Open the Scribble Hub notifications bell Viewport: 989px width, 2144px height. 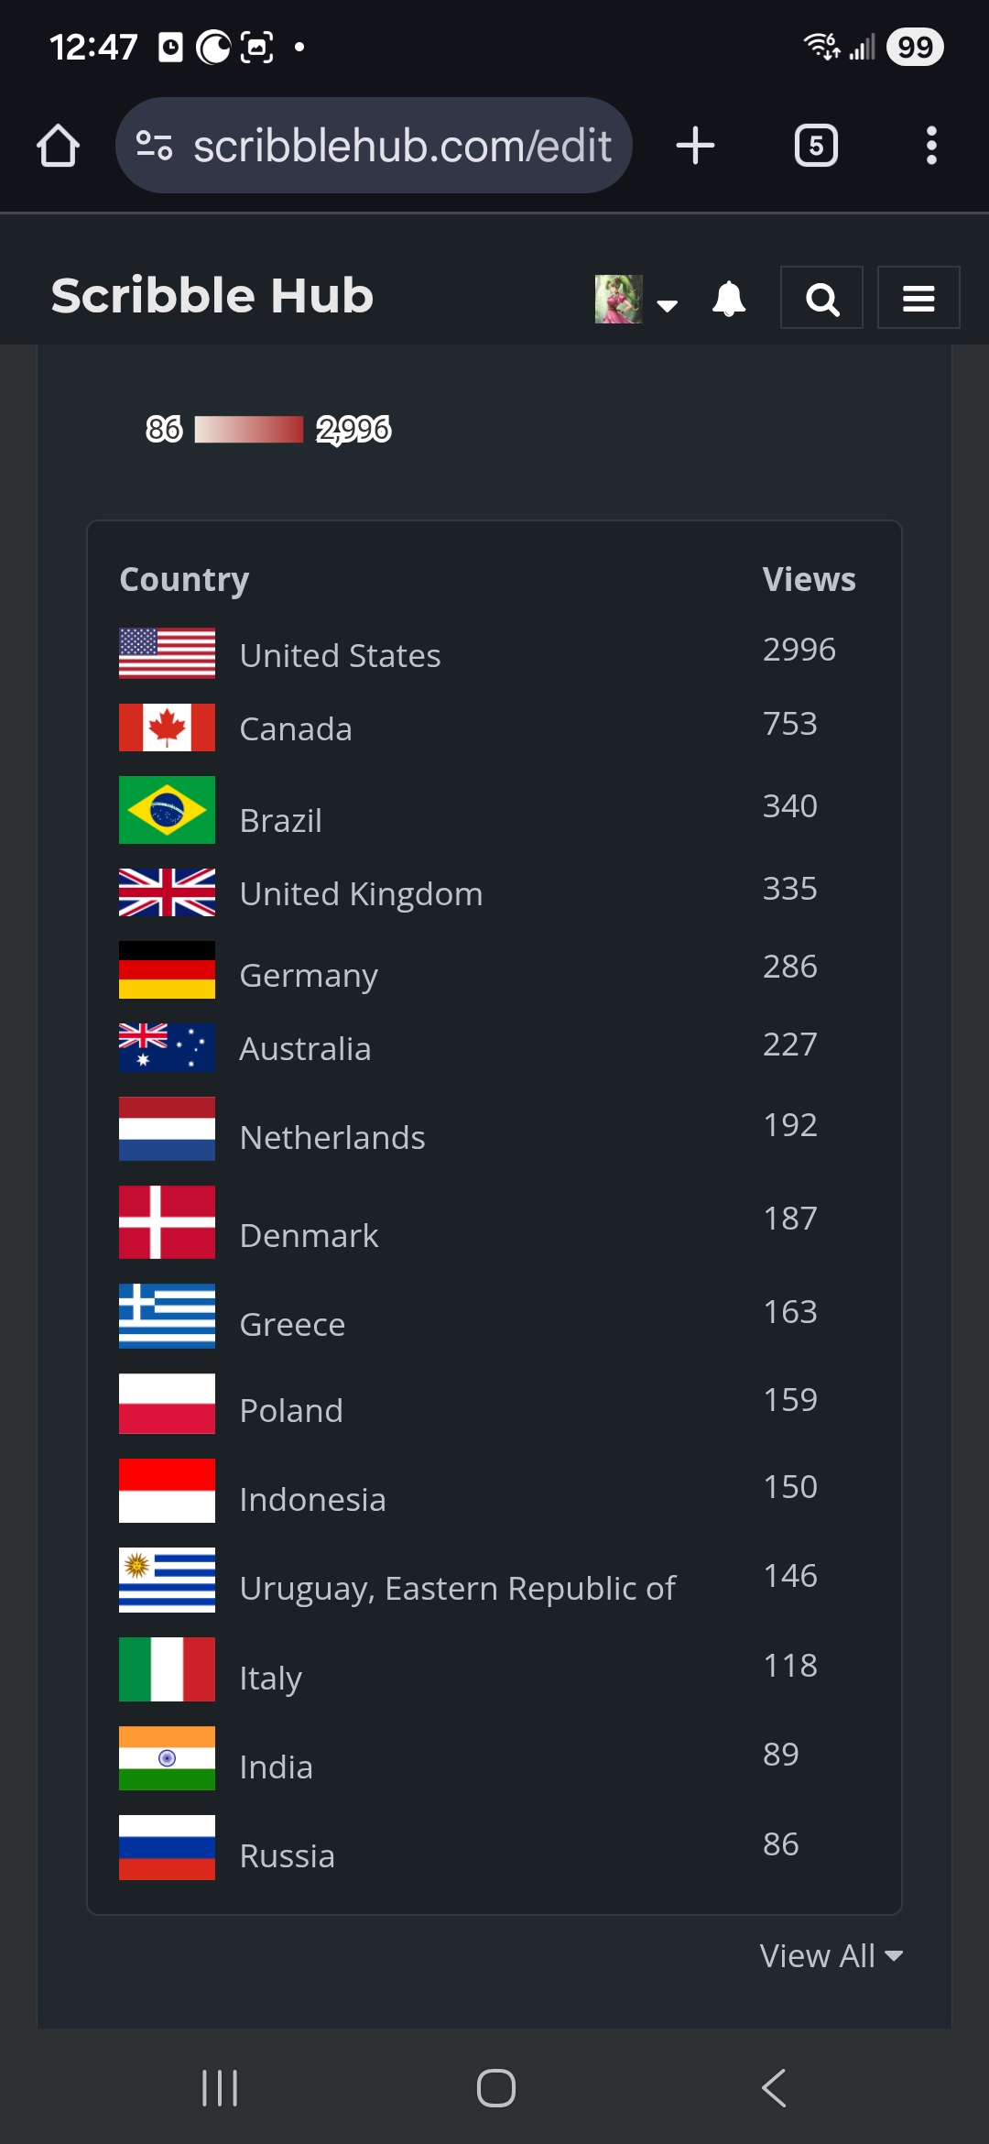[x=728, y=298]
